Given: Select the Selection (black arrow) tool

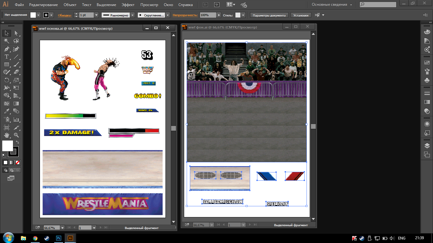Looking at the screenshot, I should 7,33.
